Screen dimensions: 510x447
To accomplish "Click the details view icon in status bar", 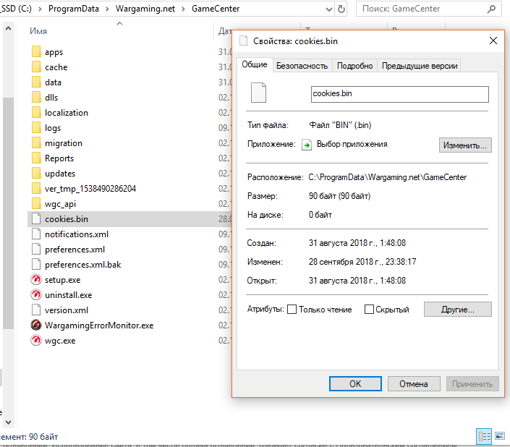I will [483, 436].
